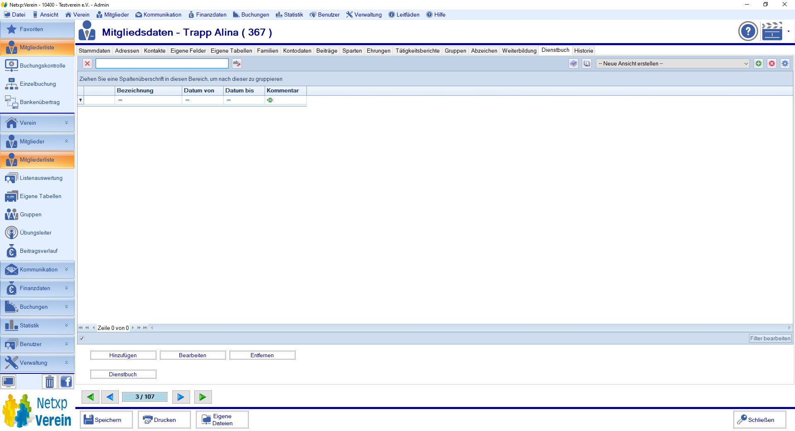Open Übungsleiter in the sidebar
Image resolution: width=795 pixels, height=431 pixels.
point(37,232)
